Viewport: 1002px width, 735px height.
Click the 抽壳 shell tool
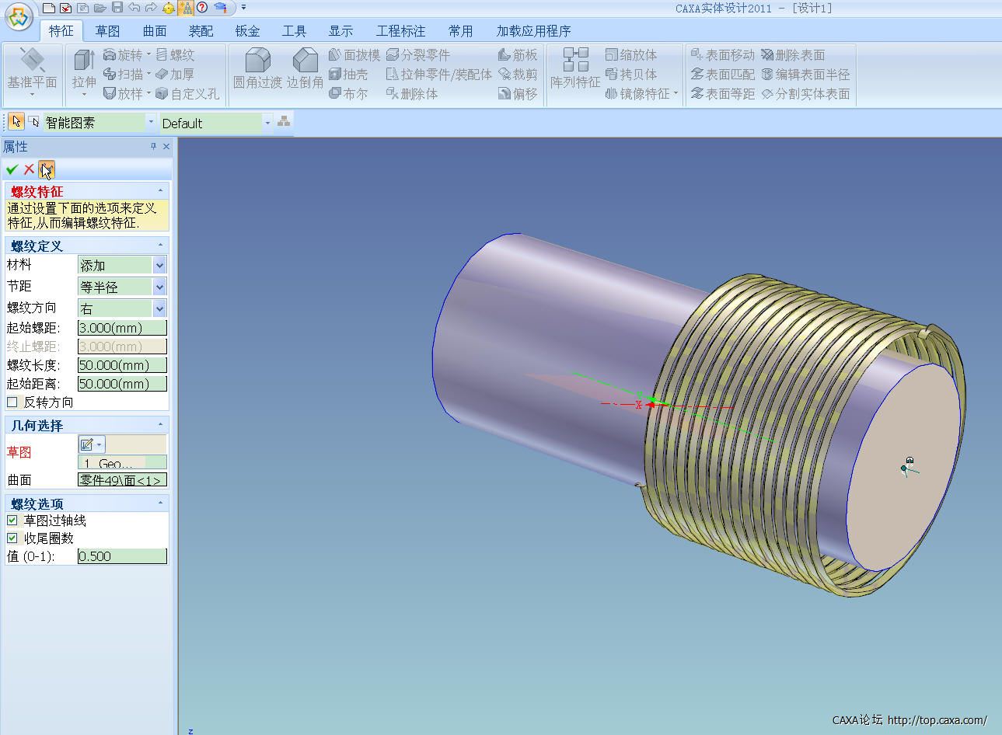[348, 75]
